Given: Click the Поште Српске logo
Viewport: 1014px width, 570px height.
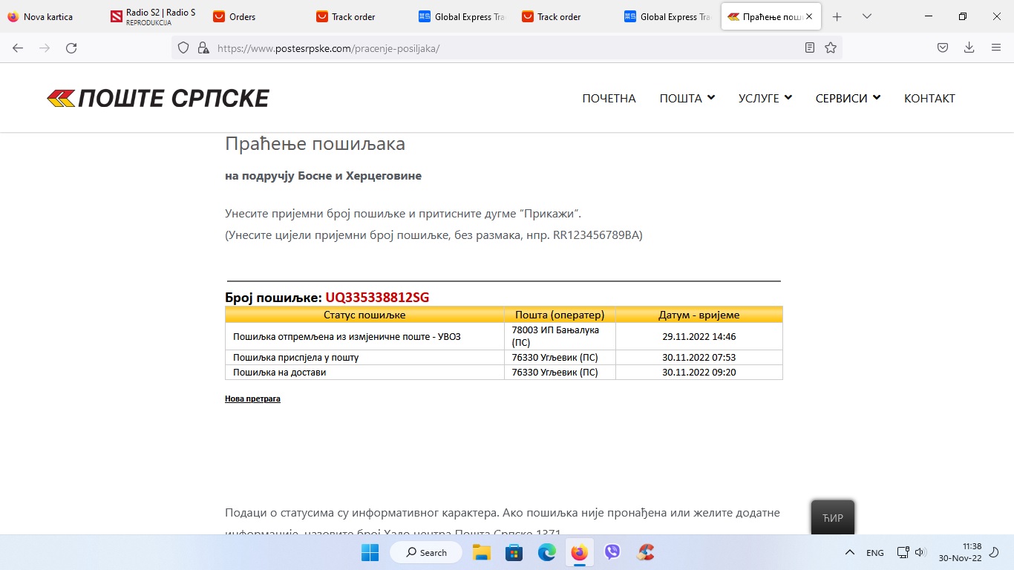Looking at the screenshot, I should (157, 98).
